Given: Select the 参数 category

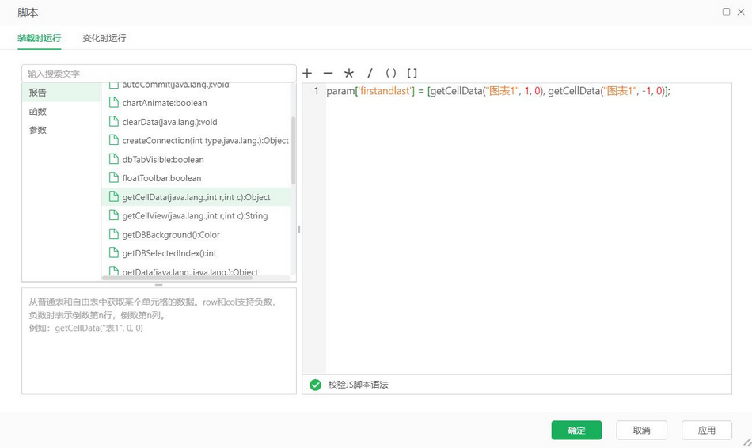Looking at the screenshot, I should [62, 130].
